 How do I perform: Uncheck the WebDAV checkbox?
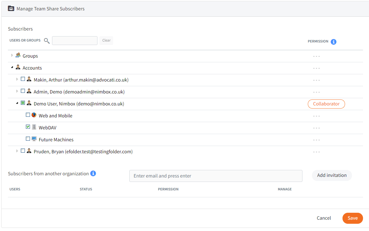point(28,127)
